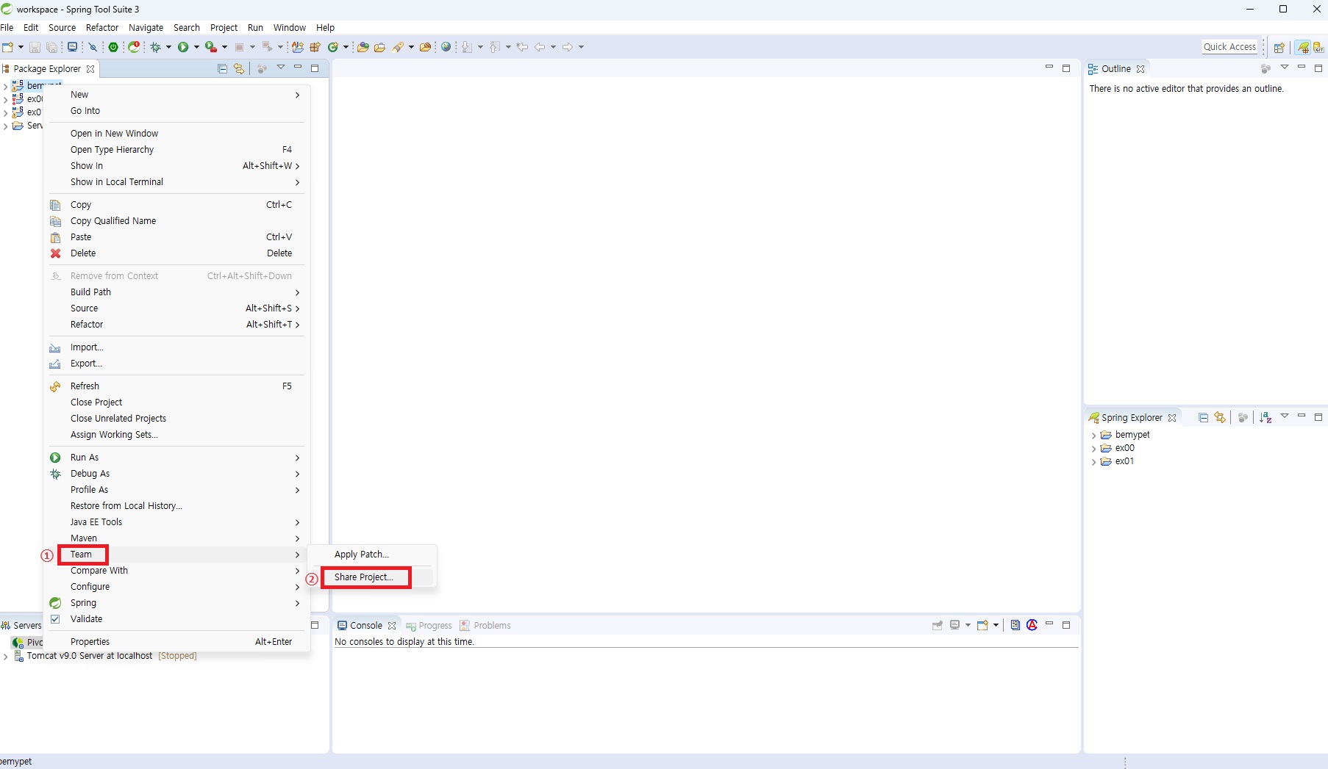The image size is (1328, 769).
Task: Open the Run button dropdown arrow
Action: [x=196, y=47]
